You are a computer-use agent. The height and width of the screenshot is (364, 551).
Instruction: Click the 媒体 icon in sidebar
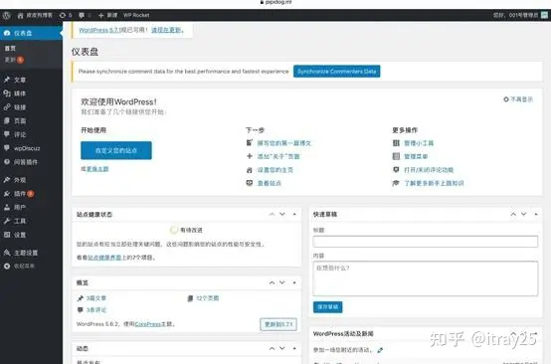(x=7, y=93)
